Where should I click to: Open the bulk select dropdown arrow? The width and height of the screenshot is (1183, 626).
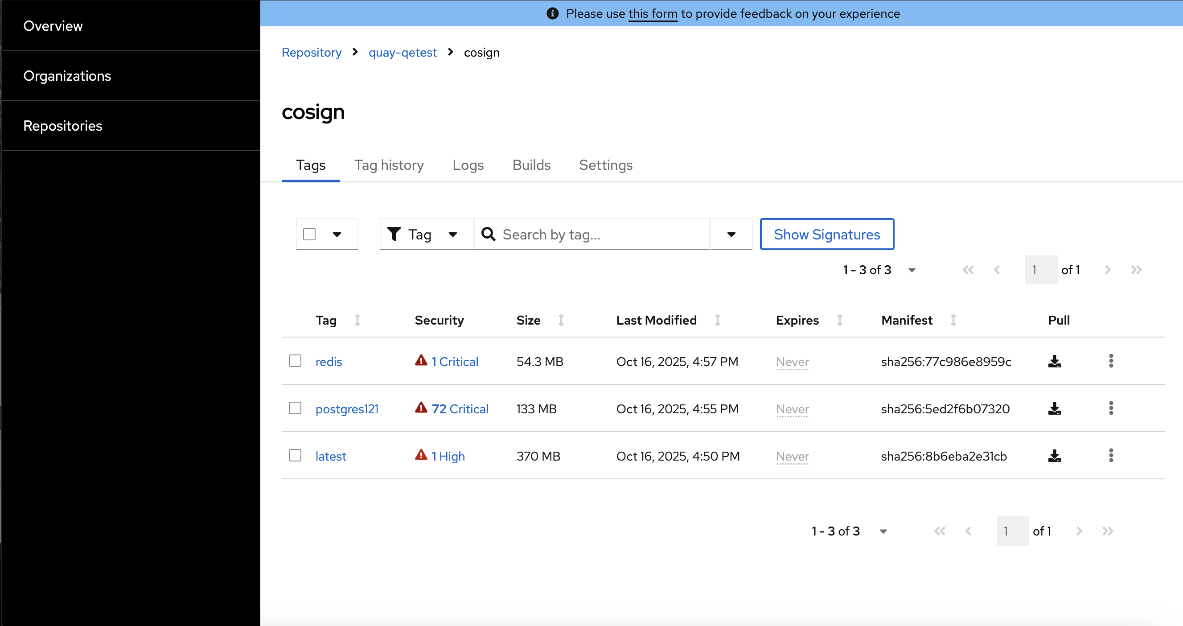pyautogui.click(x=337, y=235)
